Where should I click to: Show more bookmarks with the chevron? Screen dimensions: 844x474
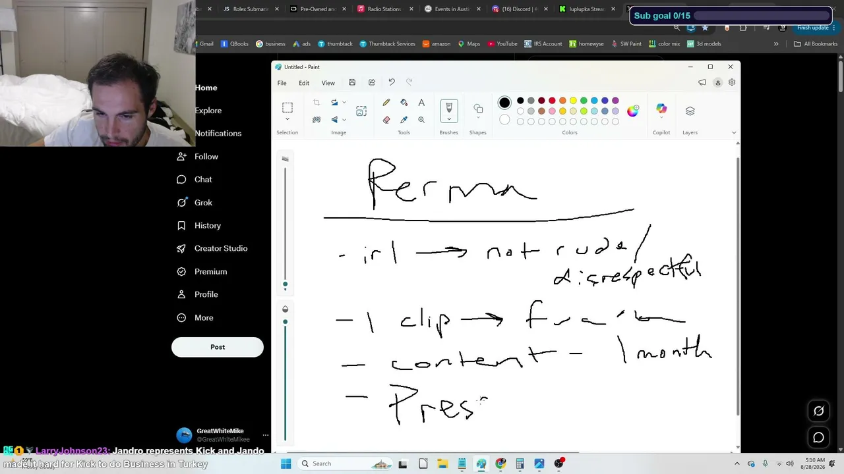[776, 44]
